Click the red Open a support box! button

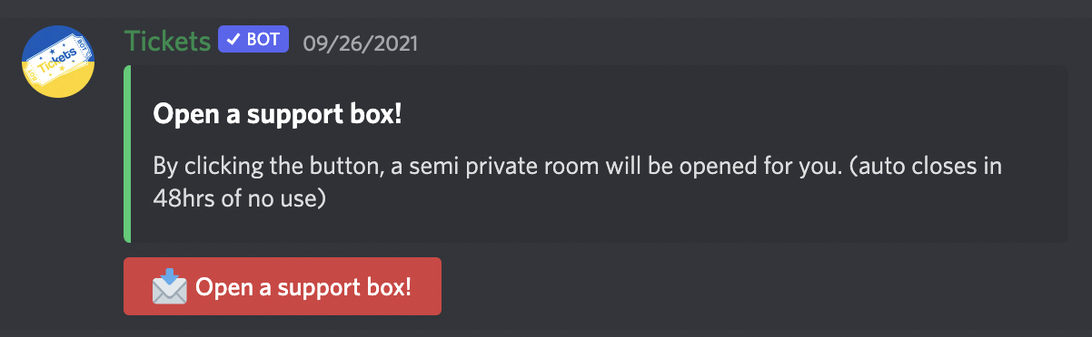point(283,286)
